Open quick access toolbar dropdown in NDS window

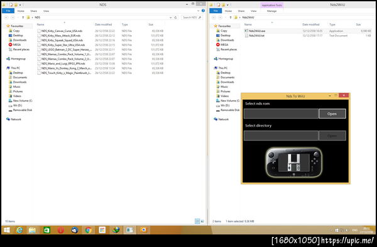pyautogui.click(x=20, y=5)
